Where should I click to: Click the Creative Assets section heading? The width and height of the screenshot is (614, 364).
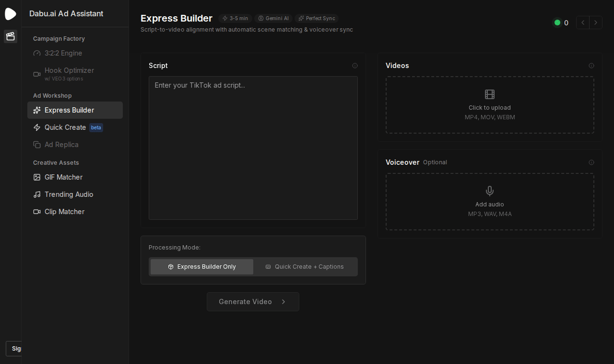(x=56, y=163)
